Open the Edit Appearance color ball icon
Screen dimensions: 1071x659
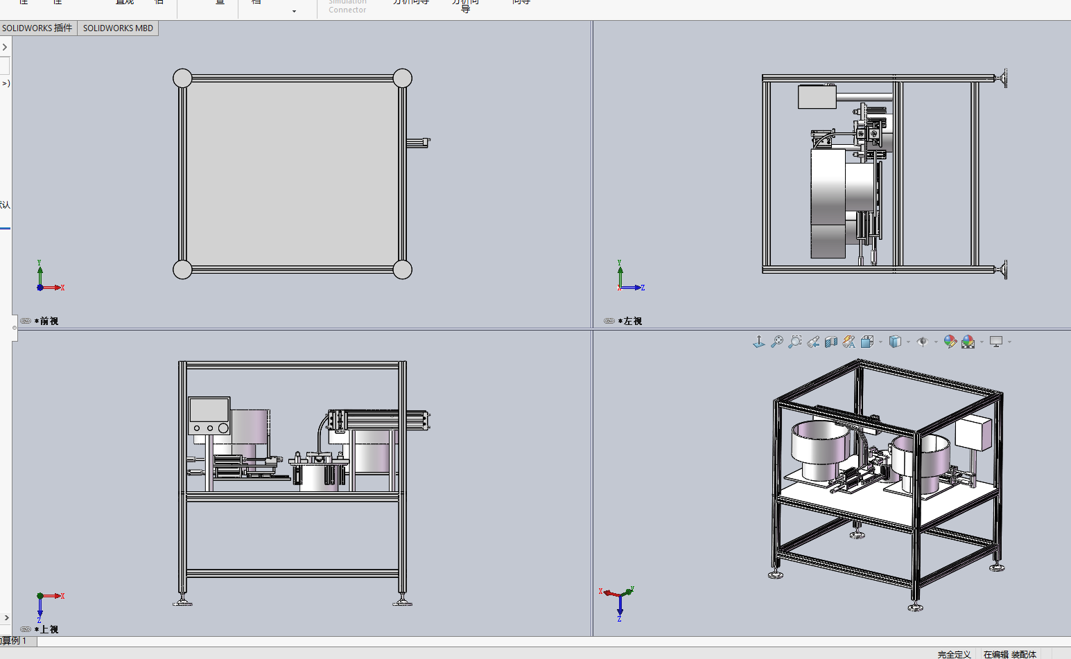[x=950, y=342]
